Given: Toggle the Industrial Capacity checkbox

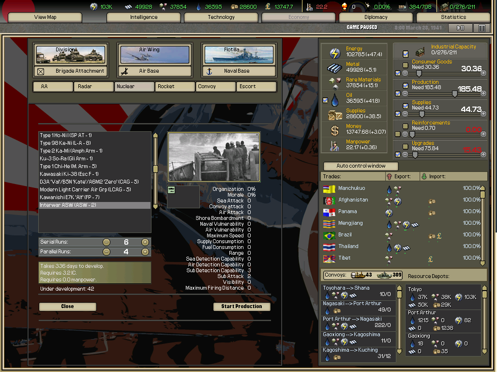Looking at the screenshot, I should pyautogui.click(x=406, y=53).
